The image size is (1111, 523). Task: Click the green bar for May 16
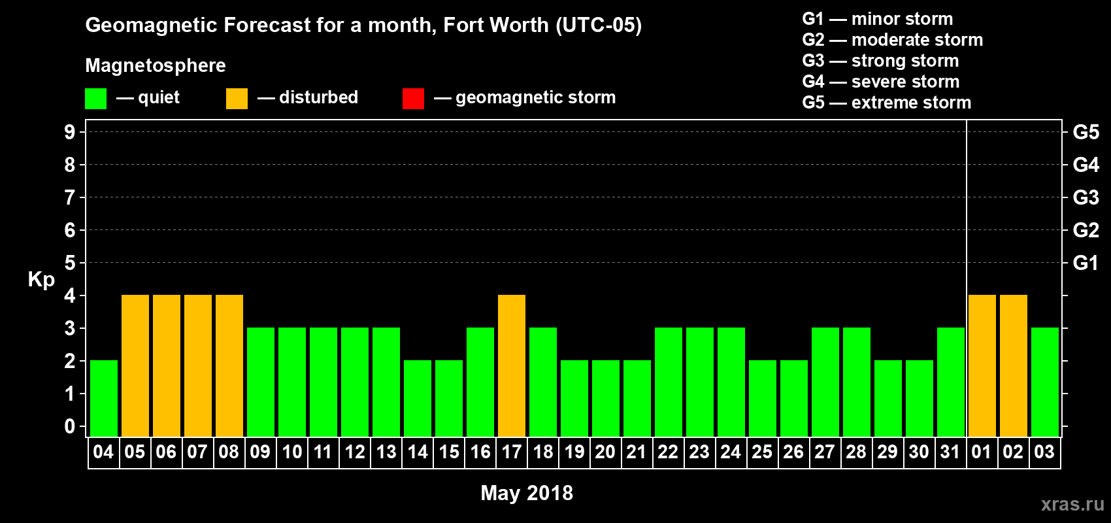point(480,382)
